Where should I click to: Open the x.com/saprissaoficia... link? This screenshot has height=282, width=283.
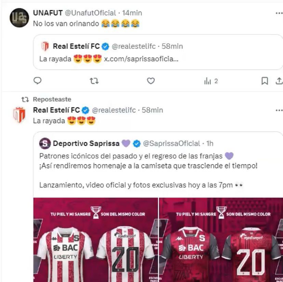coord(141,59)
